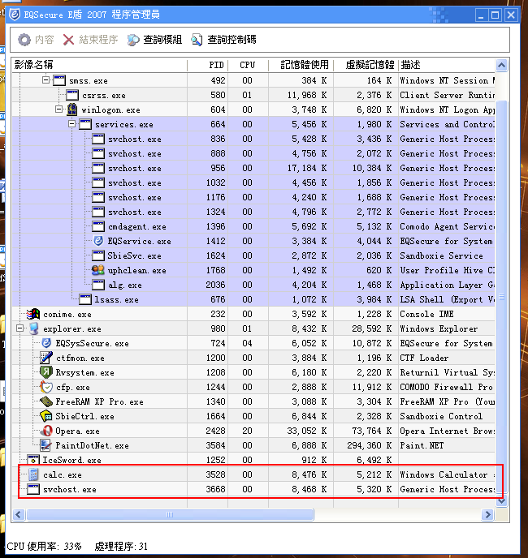
Task: Select svchost.exe row with PID 3668
Action: [253, 489]
